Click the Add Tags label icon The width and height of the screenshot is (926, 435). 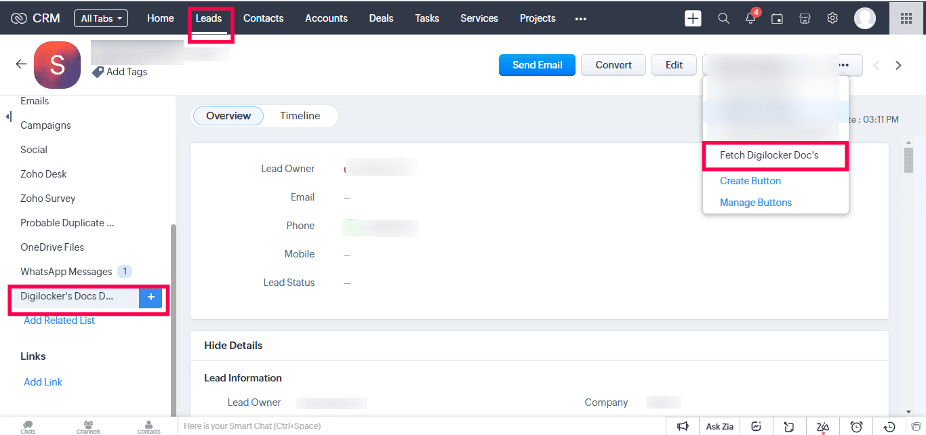[98, 72]
